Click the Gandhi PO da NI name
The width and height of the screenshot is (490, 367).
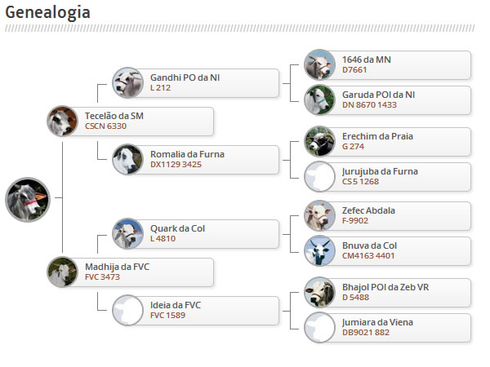pyautogui.click(x=185, y=77)
